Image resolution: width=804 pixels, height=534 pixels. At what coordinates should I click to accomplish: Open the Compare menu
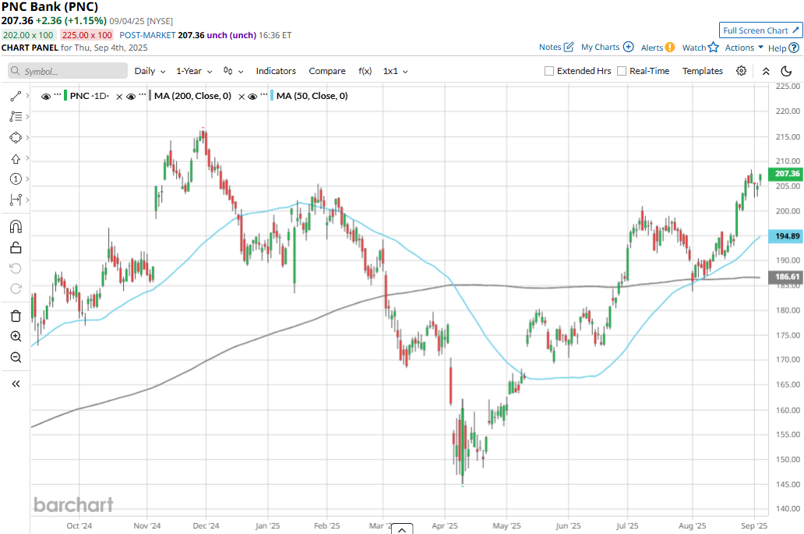327,71
